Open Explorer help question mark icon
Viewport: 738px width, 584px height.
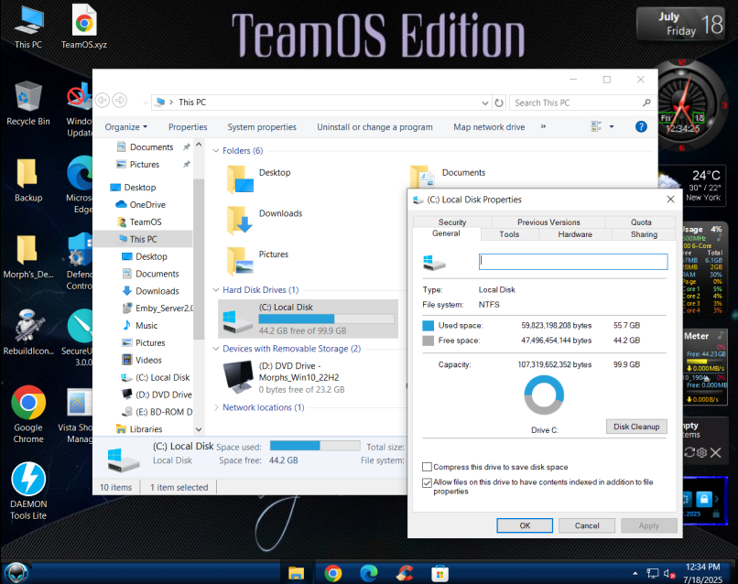point(641,126)
